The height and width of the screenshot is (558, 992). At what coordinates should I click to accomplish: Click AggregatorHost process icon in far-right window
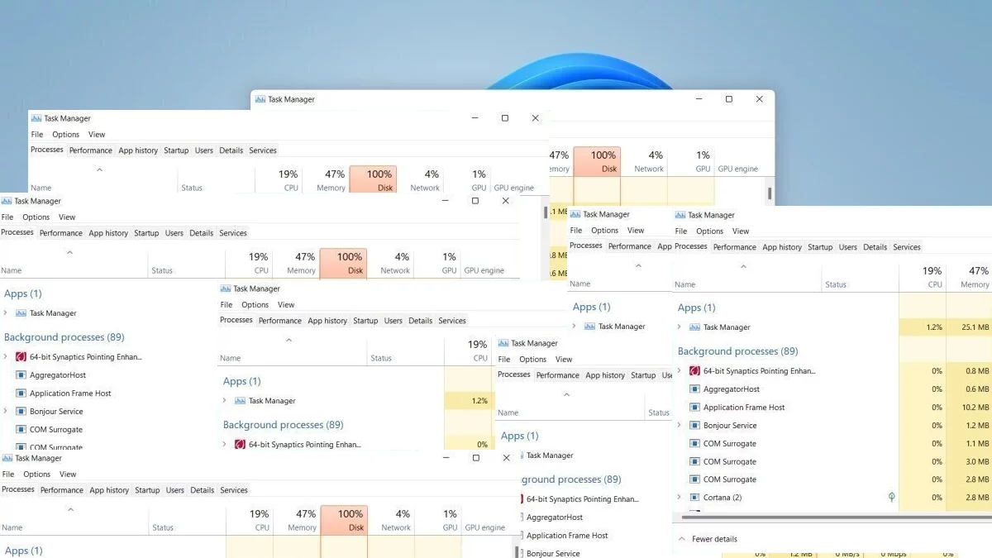(695, 389)
